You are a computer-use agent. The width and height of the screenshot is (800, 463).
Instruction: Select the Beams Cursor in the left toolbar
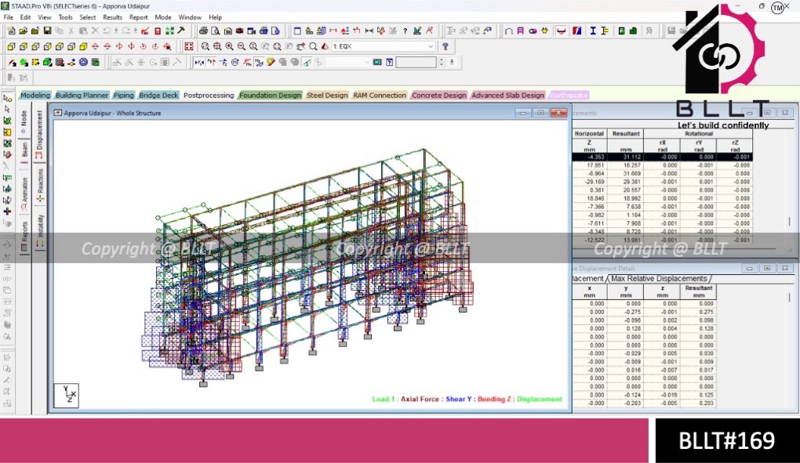7,110
